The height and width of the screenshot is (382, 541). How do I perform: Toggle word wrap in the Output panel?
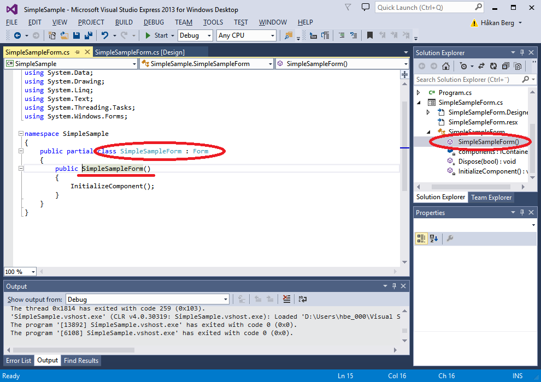pos(303,299)
